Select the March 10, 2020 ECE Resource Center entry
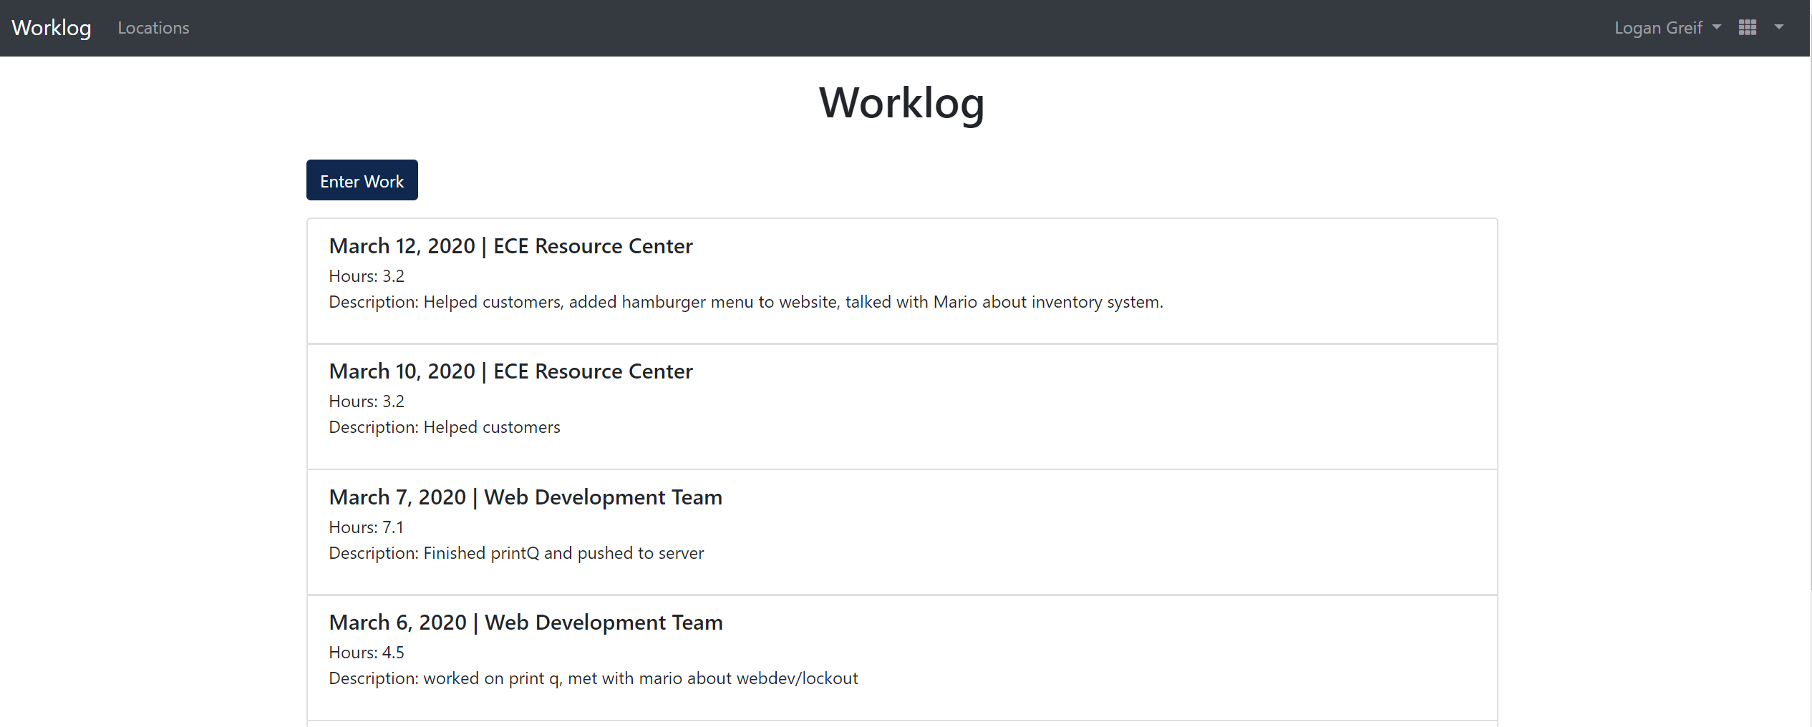1812x727 pixels. tap(902, 406)
